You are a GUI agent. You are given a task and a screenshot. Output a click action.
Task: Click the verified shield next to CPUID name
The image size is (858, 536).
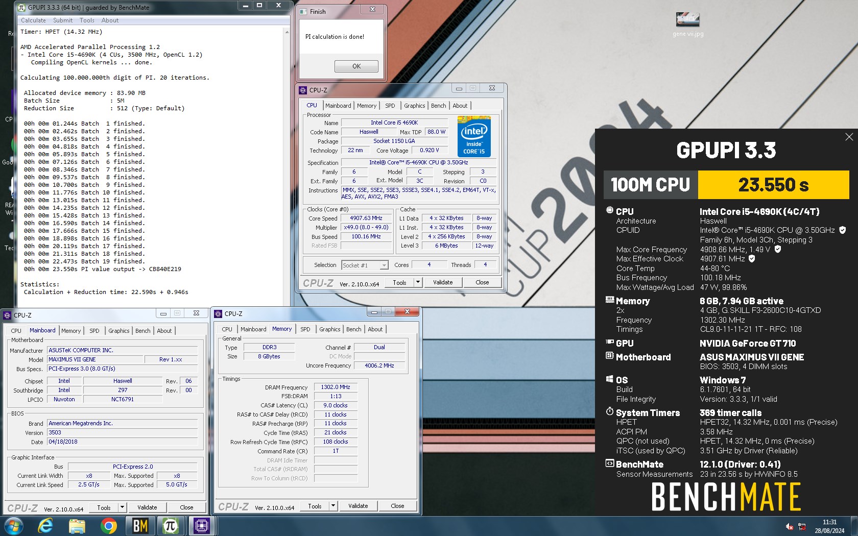pyautogui.click(x=843, y=230)
